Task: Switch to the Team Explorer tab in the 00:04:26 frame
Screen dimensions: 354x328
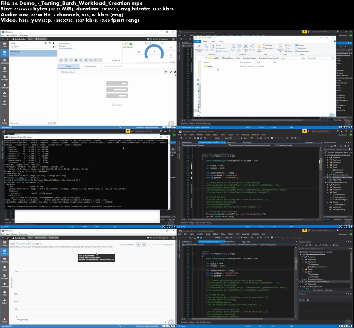Action: (318, 290)
